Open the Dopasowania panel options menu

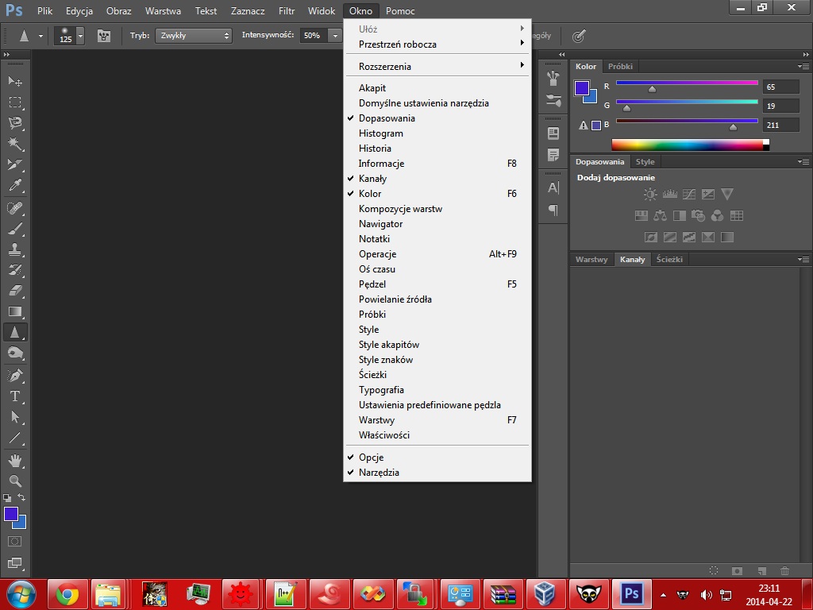803,162
